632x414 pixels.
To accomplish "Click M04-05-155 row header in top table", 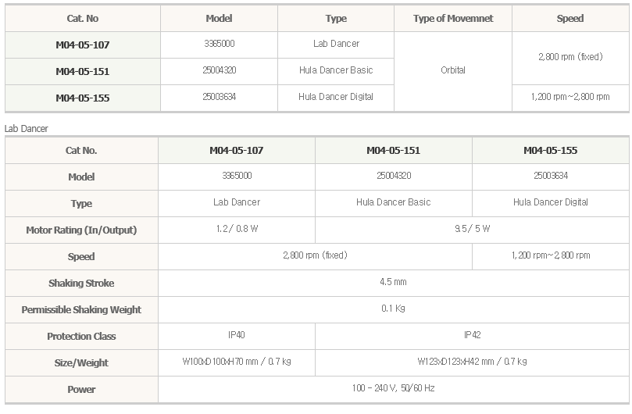I will (x=83, y=98).
